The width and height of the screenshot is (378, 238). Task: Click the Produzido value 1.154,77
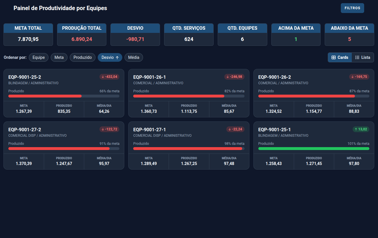pos(314,111)
